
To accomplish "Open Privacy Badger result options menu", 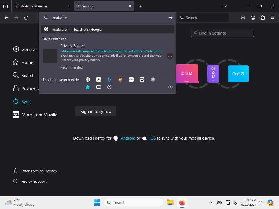I will (x=170, y=56).
